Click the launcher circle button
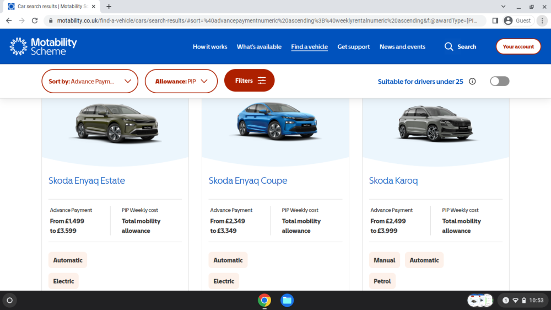Screen dimensions: 551x310 pos(10,300)
